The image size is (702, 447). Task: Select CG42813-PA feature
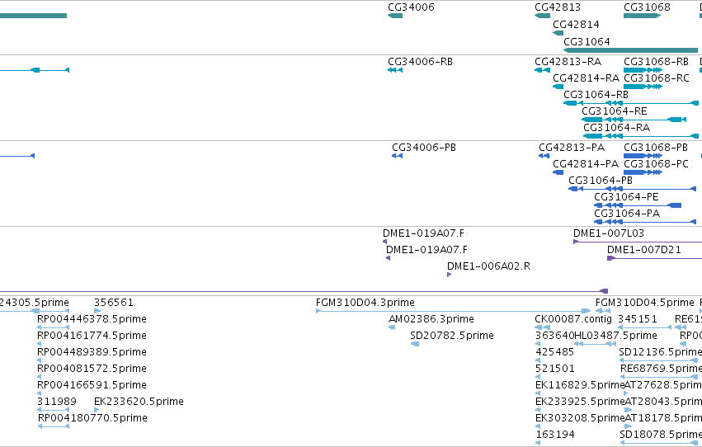point(544,156)
